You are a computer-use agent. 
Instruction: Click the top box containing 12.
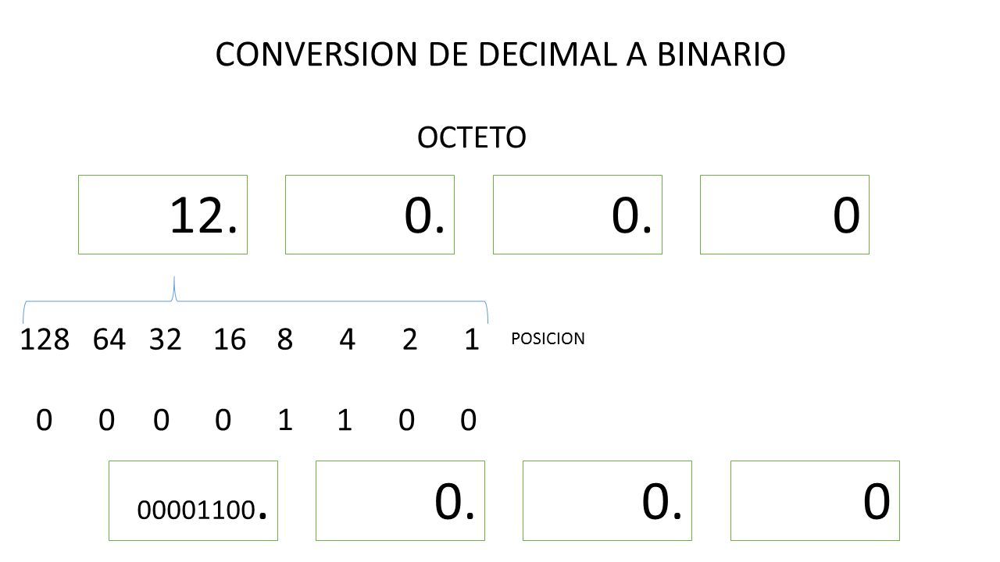pyautogui.click(x=163, y=215)
